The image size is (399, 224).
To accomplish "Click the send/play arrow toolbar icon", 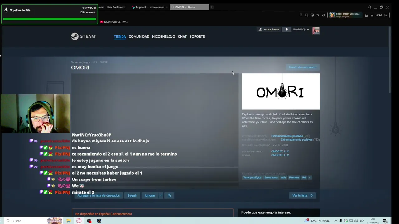I will coord(318,15).
